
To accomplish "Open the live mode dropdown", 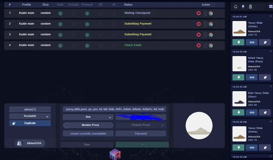I will click(x=88, y=117).
